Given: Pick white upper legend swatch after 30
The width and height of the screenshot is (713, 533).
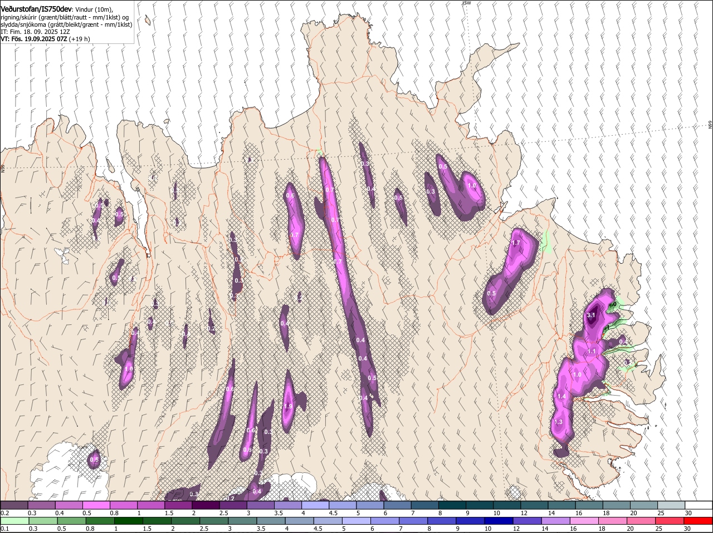Looking at the screenshot, I should [x=699, y=505].
